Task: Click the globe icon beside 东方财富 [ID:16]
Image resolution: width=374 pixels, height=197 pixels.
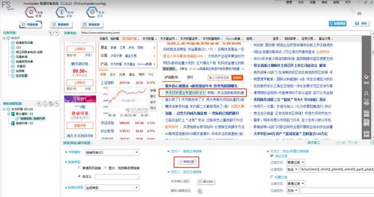Action: (9, 109)
